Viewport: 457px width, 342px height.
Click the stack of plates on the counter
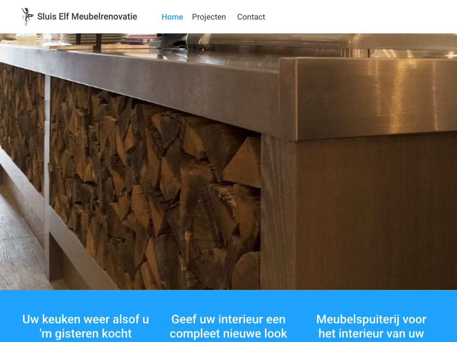pos(95,38)
